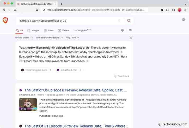Select the All results tab
This screenshot has width=189, height=128.
[x=19, y=31]
